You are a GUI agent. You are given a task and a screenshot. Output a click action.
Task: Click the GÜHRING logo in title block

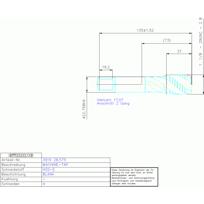[x=21, y=156]
